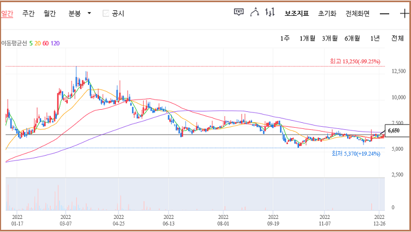The height and width of the screenshot is (232, 411).
Task: Open the 보조지표 indicators menu
Action: click(297, 13)
